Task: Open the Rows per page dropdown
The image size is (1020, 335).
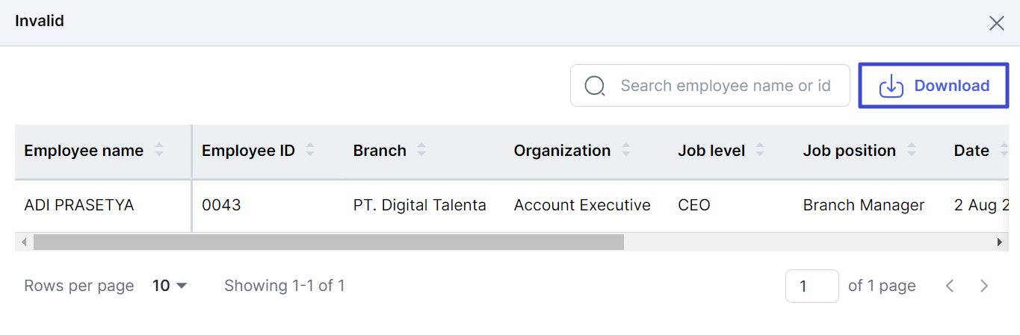Action: click(x=170, y=286)
